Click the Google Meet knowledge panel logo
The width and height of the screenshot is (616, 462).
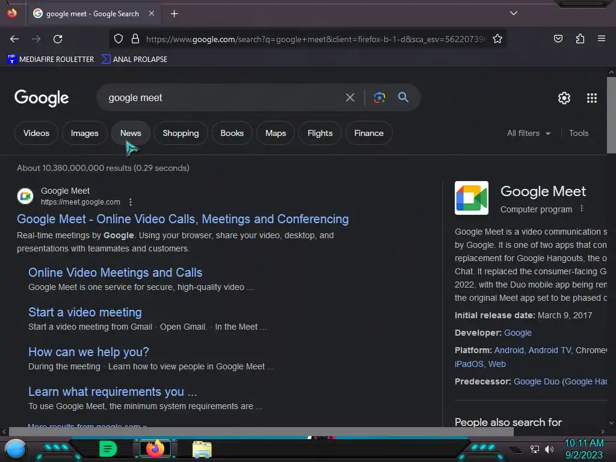click(x=472, y=198)
